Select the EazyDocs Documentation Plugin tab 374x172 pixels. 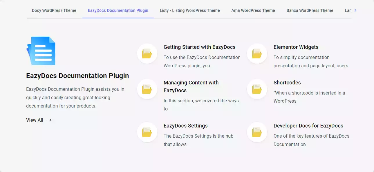[x=118, y=10]
